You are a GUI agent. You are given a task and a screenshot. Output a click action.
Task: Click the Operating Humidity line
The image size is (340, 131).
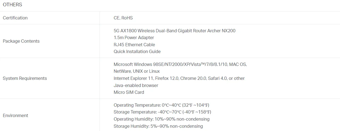point(162,119)
